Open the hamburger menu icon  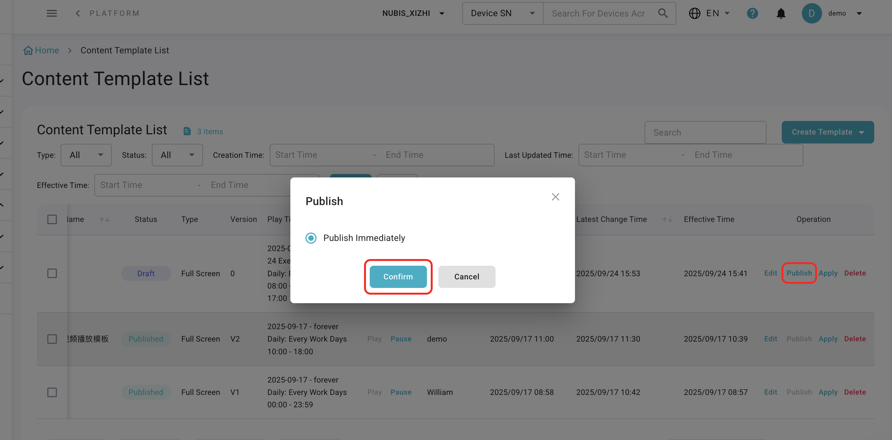pyautogui.click(x=51, y=13)
